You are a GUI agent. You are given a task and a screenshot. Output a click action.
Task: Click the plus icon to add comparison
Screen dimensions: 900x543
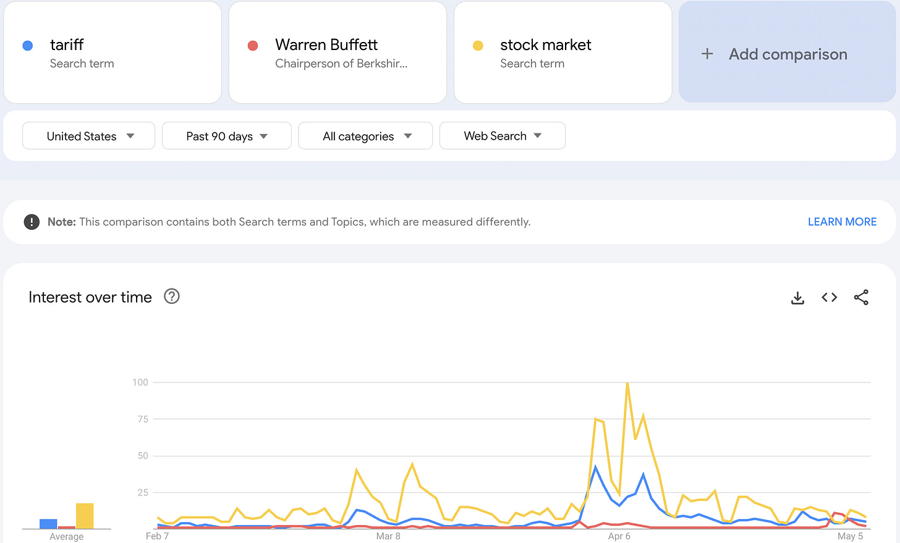pos(707,54)
